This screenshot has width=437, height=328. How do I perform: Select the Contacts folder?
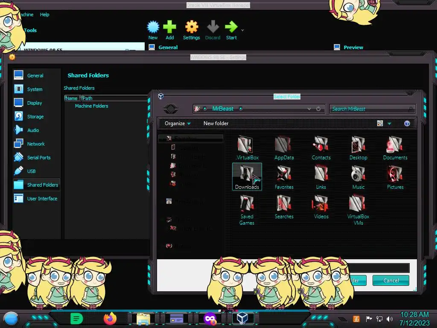point(321,148)
